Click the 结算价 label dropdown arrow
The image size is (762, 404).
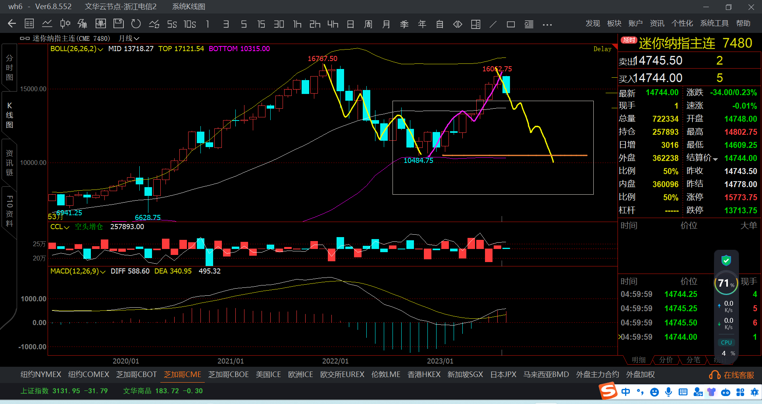[x=715, y=159]
